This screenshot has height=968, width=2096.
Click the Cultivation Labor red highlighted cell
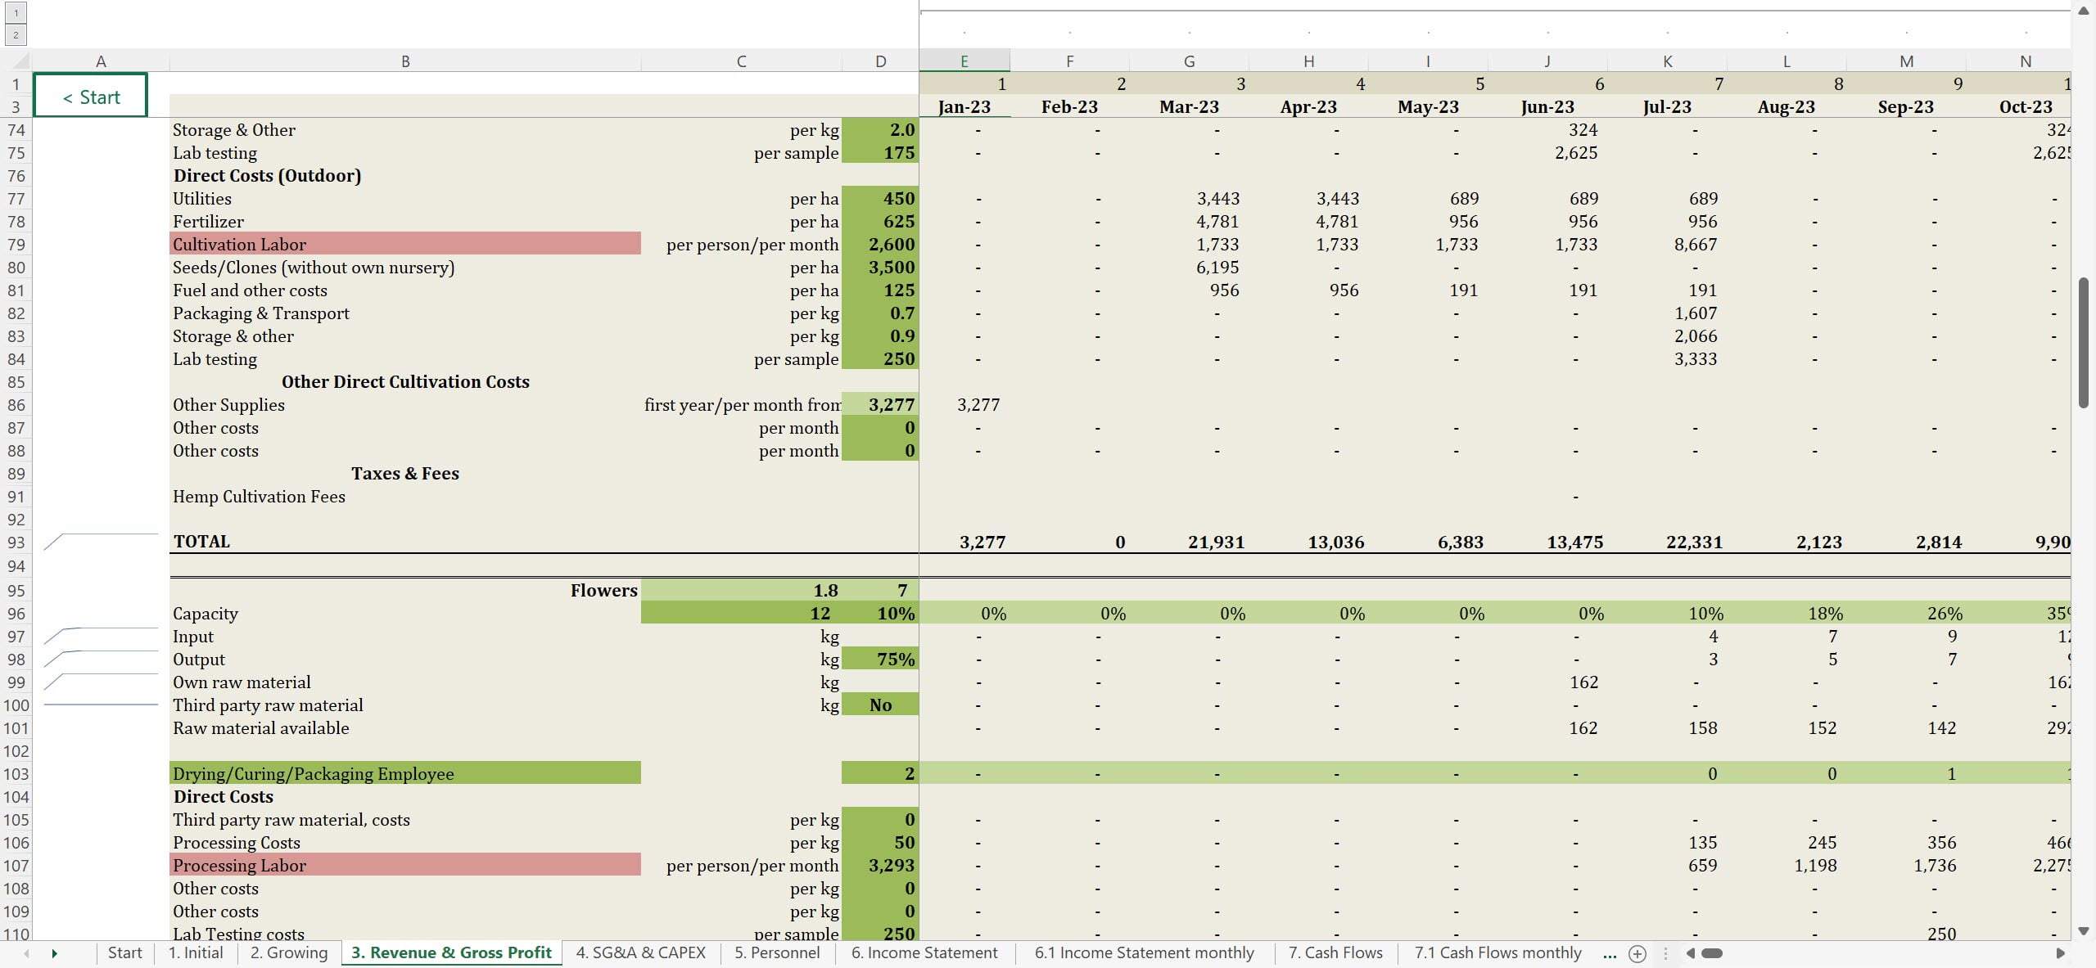(404, 245)
